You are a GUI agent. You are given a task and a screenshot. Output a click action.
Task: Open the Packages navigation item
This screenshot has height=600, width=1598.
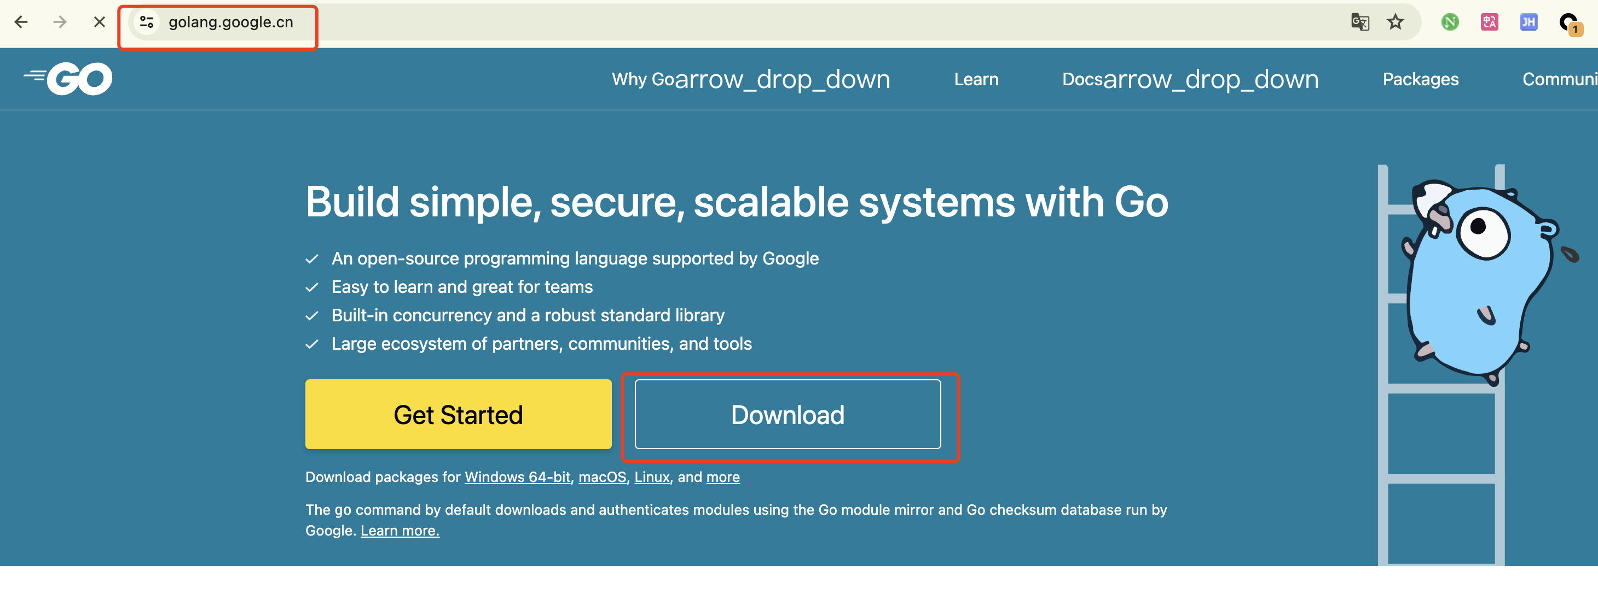click(1420, 79)
